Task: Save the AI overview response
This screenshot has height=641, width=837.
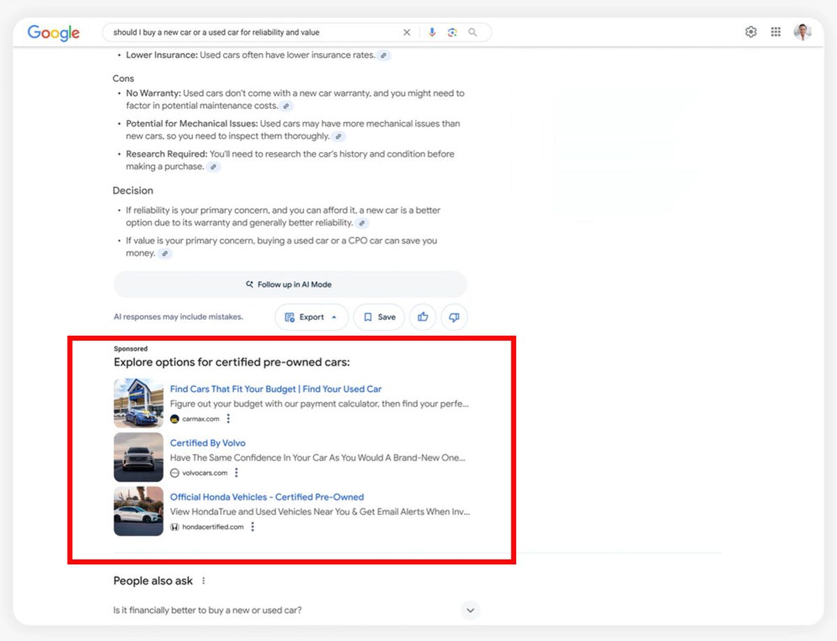Action: click(379, 317)
